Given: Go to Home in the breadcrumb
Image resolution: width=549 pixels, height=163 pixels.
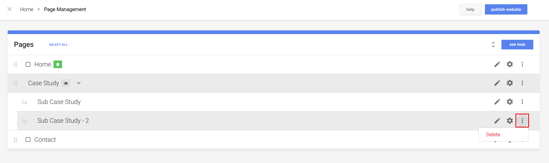Looking at the screenshot, I should pyautogui.click(x=26, y=9).
